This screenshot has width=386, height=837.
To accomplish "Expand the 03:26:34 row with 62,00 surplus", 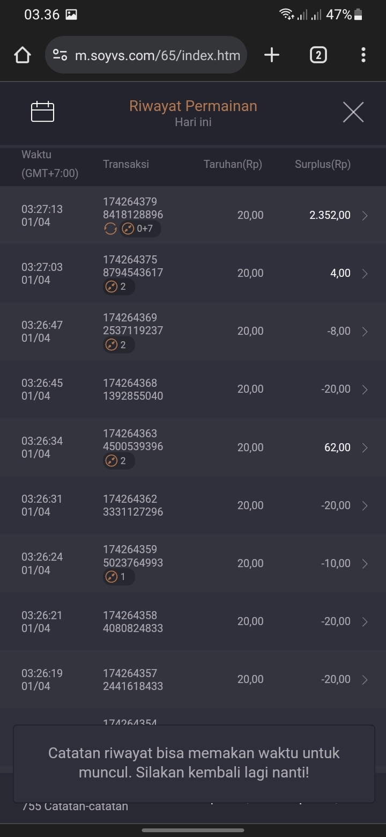I will [365, 447].
